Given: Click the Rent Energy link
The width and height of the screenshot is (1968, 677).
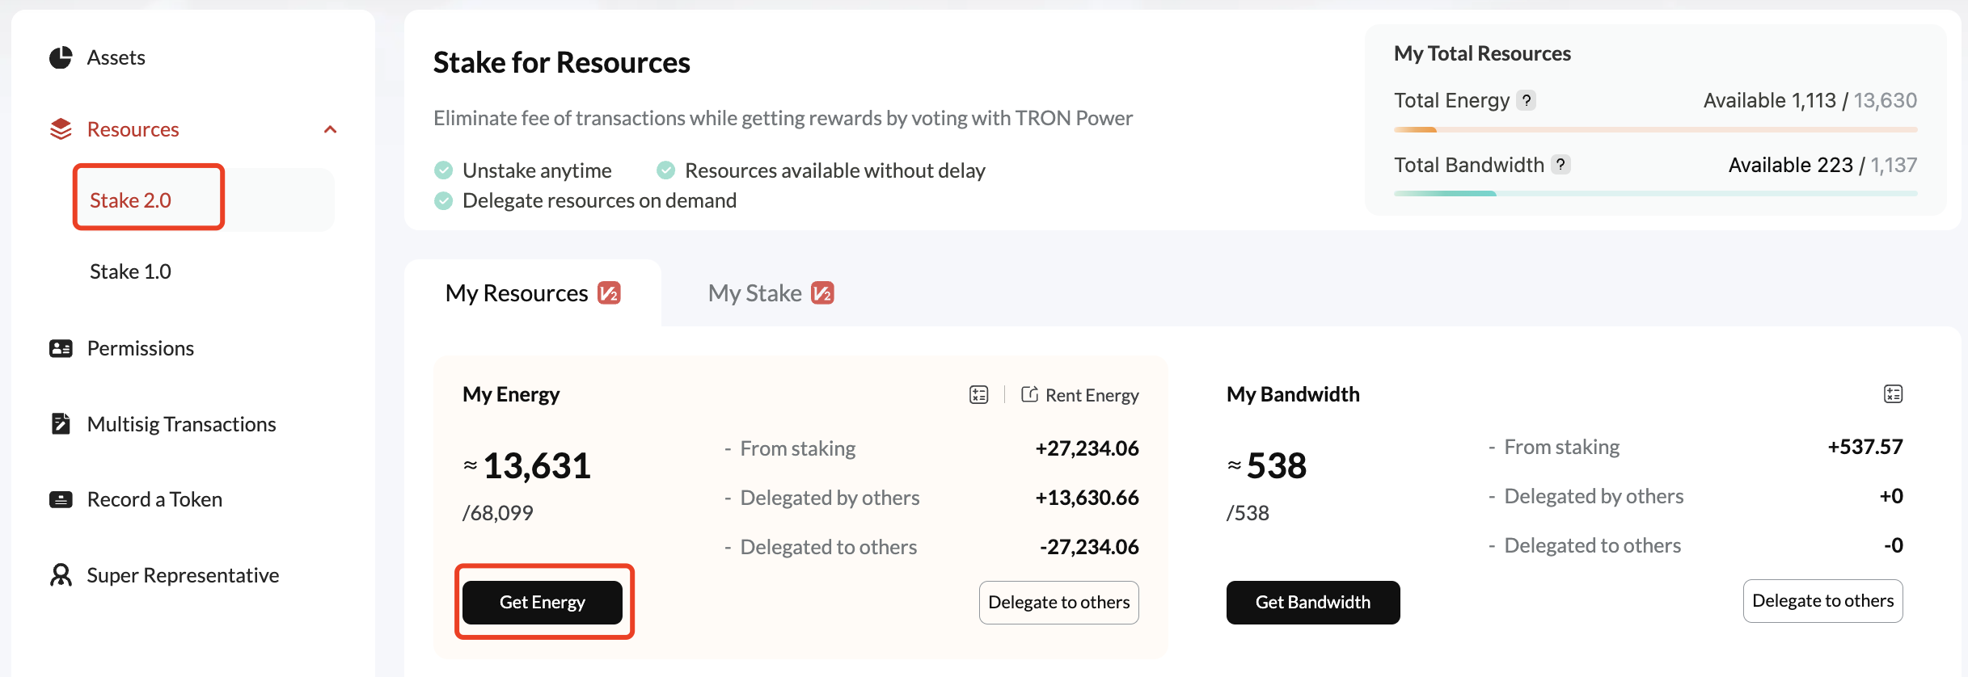Looking at the screenshot, I should point(1080,395).
